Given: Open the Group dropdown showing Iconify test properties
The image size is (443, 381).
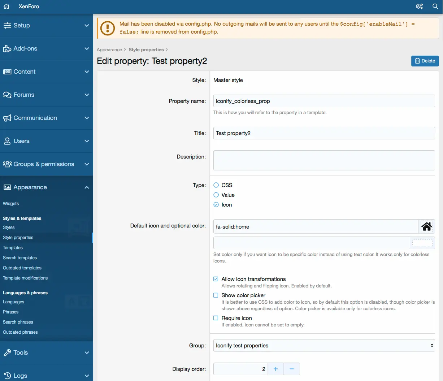Looking at the screenshot, I should pyautogui.click(x=324, y=345).
